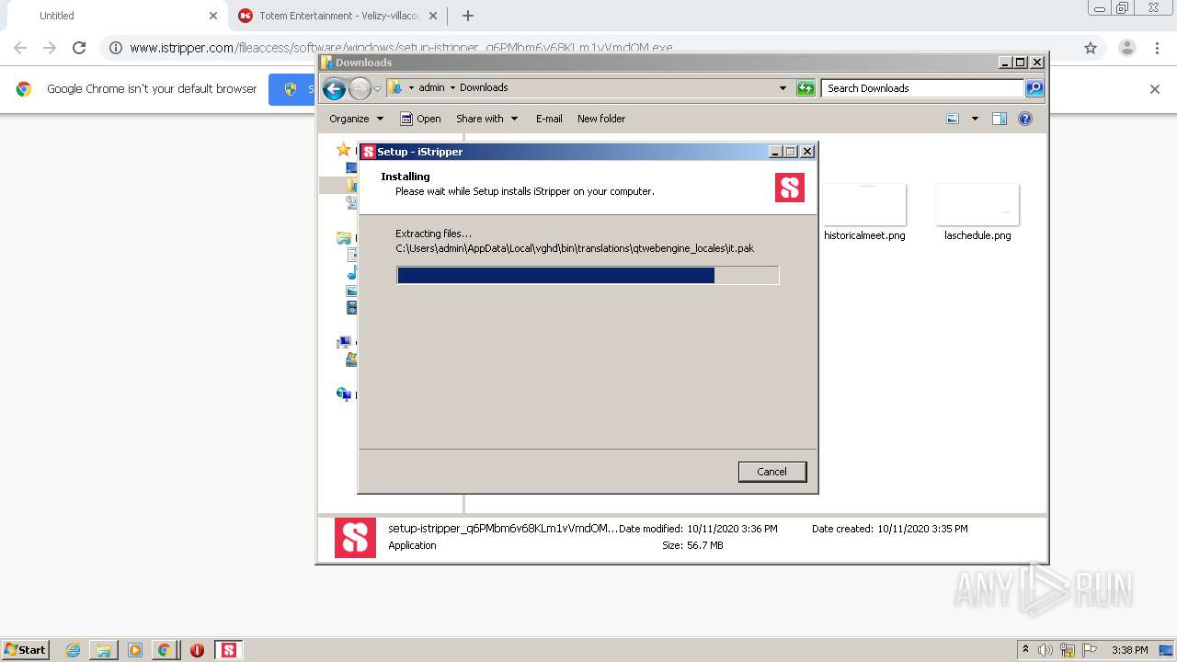The image size is (1177, 662).
Task: Select the laschedule.png file thumbnail
Action: click(977, 204)
